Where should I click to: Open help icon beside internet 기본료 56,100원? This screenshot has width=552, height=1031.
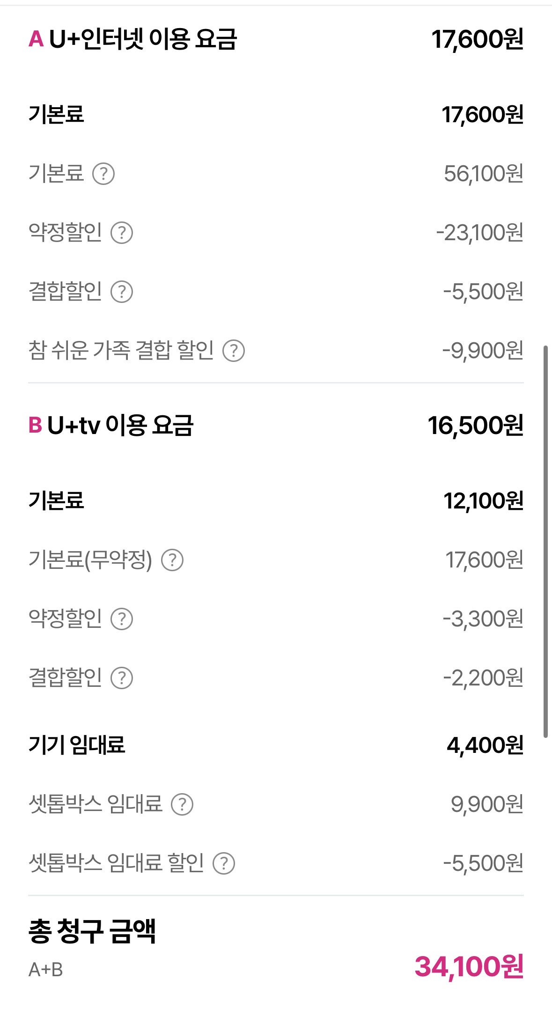click(103, 174)
